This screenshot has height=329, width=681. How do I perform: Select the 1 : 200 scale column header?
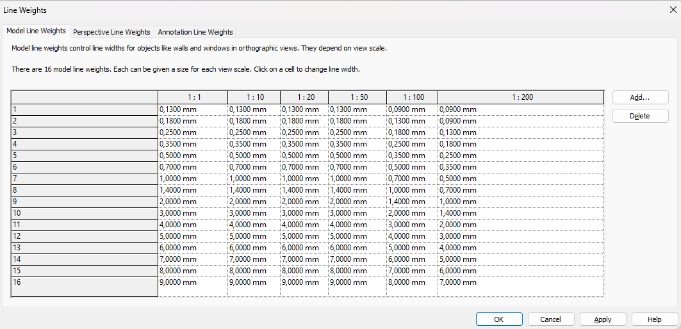[521, 97]
